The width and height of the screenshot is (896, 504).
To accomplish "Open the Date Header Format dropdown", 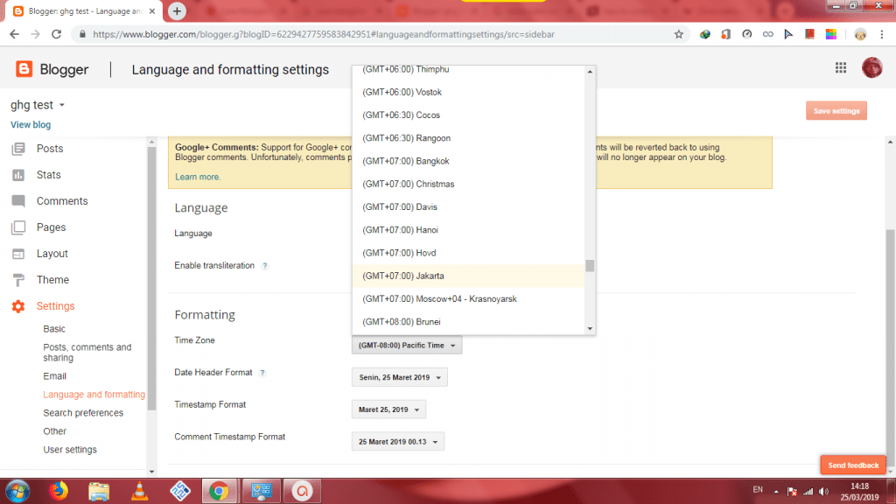I will click(399, 377).
